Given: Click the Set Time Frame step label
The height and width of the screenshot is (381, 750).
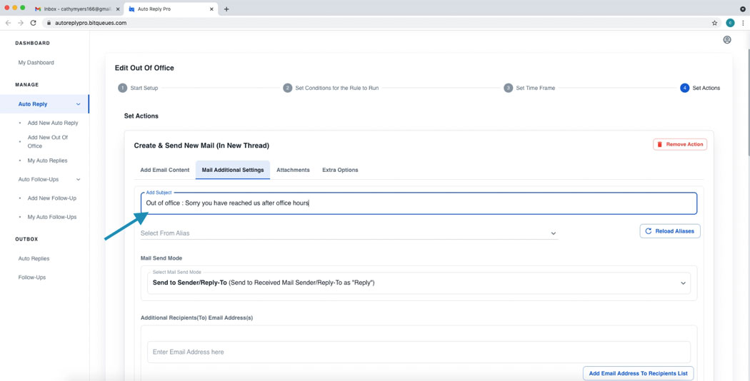Looking at the screenshot, I should tap(535, 88).
